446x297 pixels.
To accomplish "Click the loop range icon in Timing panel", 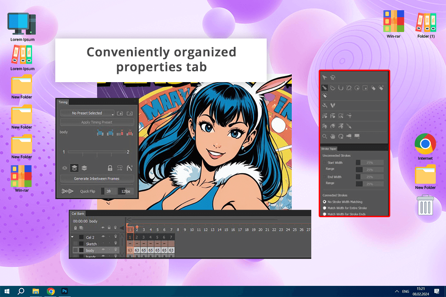I will click(120, 168).
